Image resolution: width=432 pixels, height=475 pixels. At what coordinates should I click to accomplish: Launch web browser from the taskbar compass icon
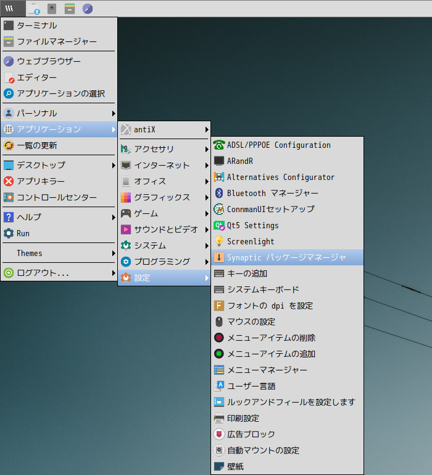click(x=88, y=9)
